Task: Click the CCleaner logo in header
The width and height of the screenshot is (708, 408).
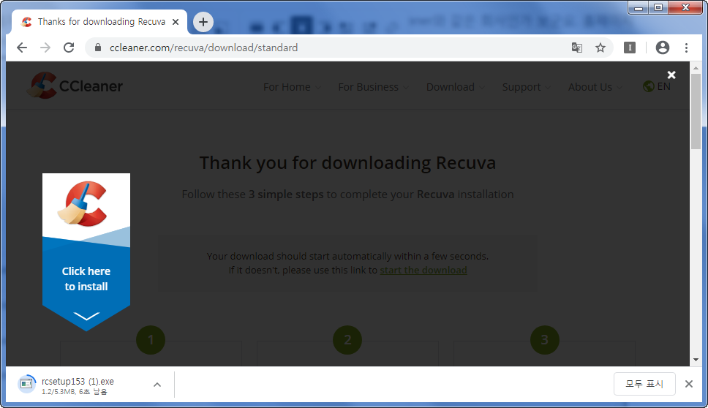Action: pos(75,86)
